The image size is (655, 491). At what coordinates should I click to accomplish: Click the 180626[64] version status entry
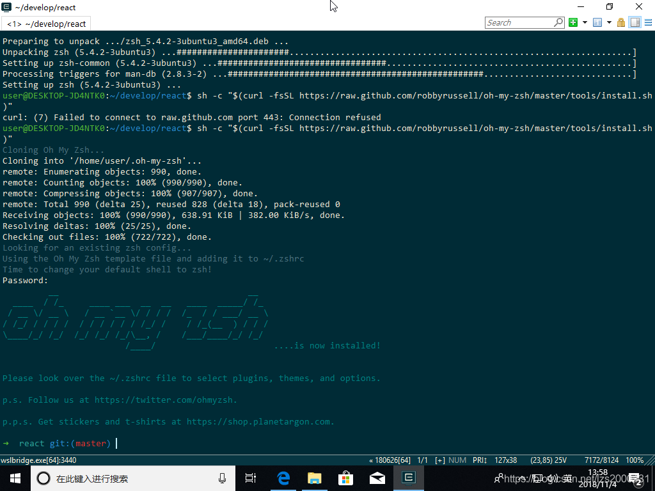pos(390,460)
